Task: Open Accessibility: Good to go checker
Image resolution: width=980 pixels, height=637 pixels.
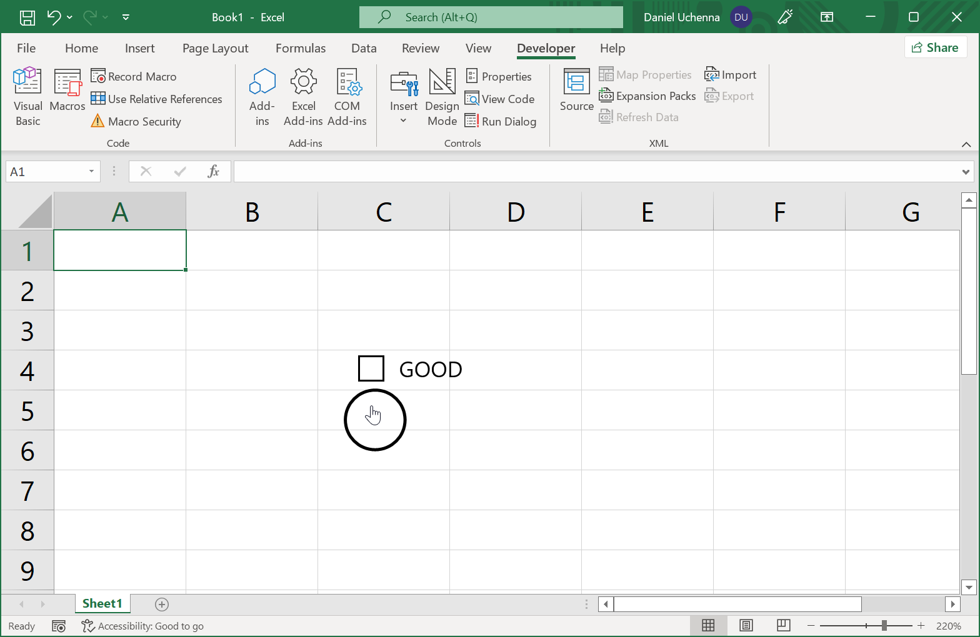Action: (142, 626)
